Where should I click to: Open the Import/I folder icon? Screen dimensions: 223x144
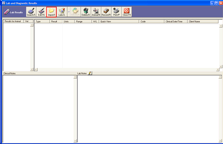51,12
